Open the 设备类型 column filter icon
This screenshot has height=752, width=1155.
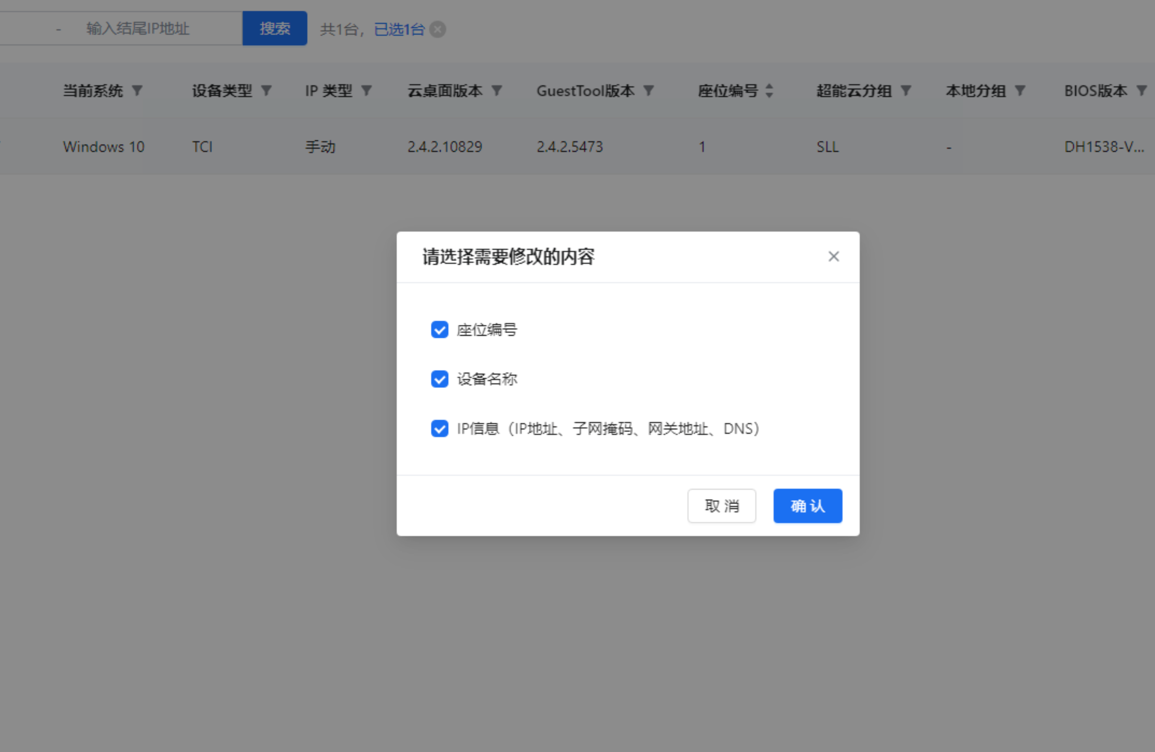coord(267,90)
